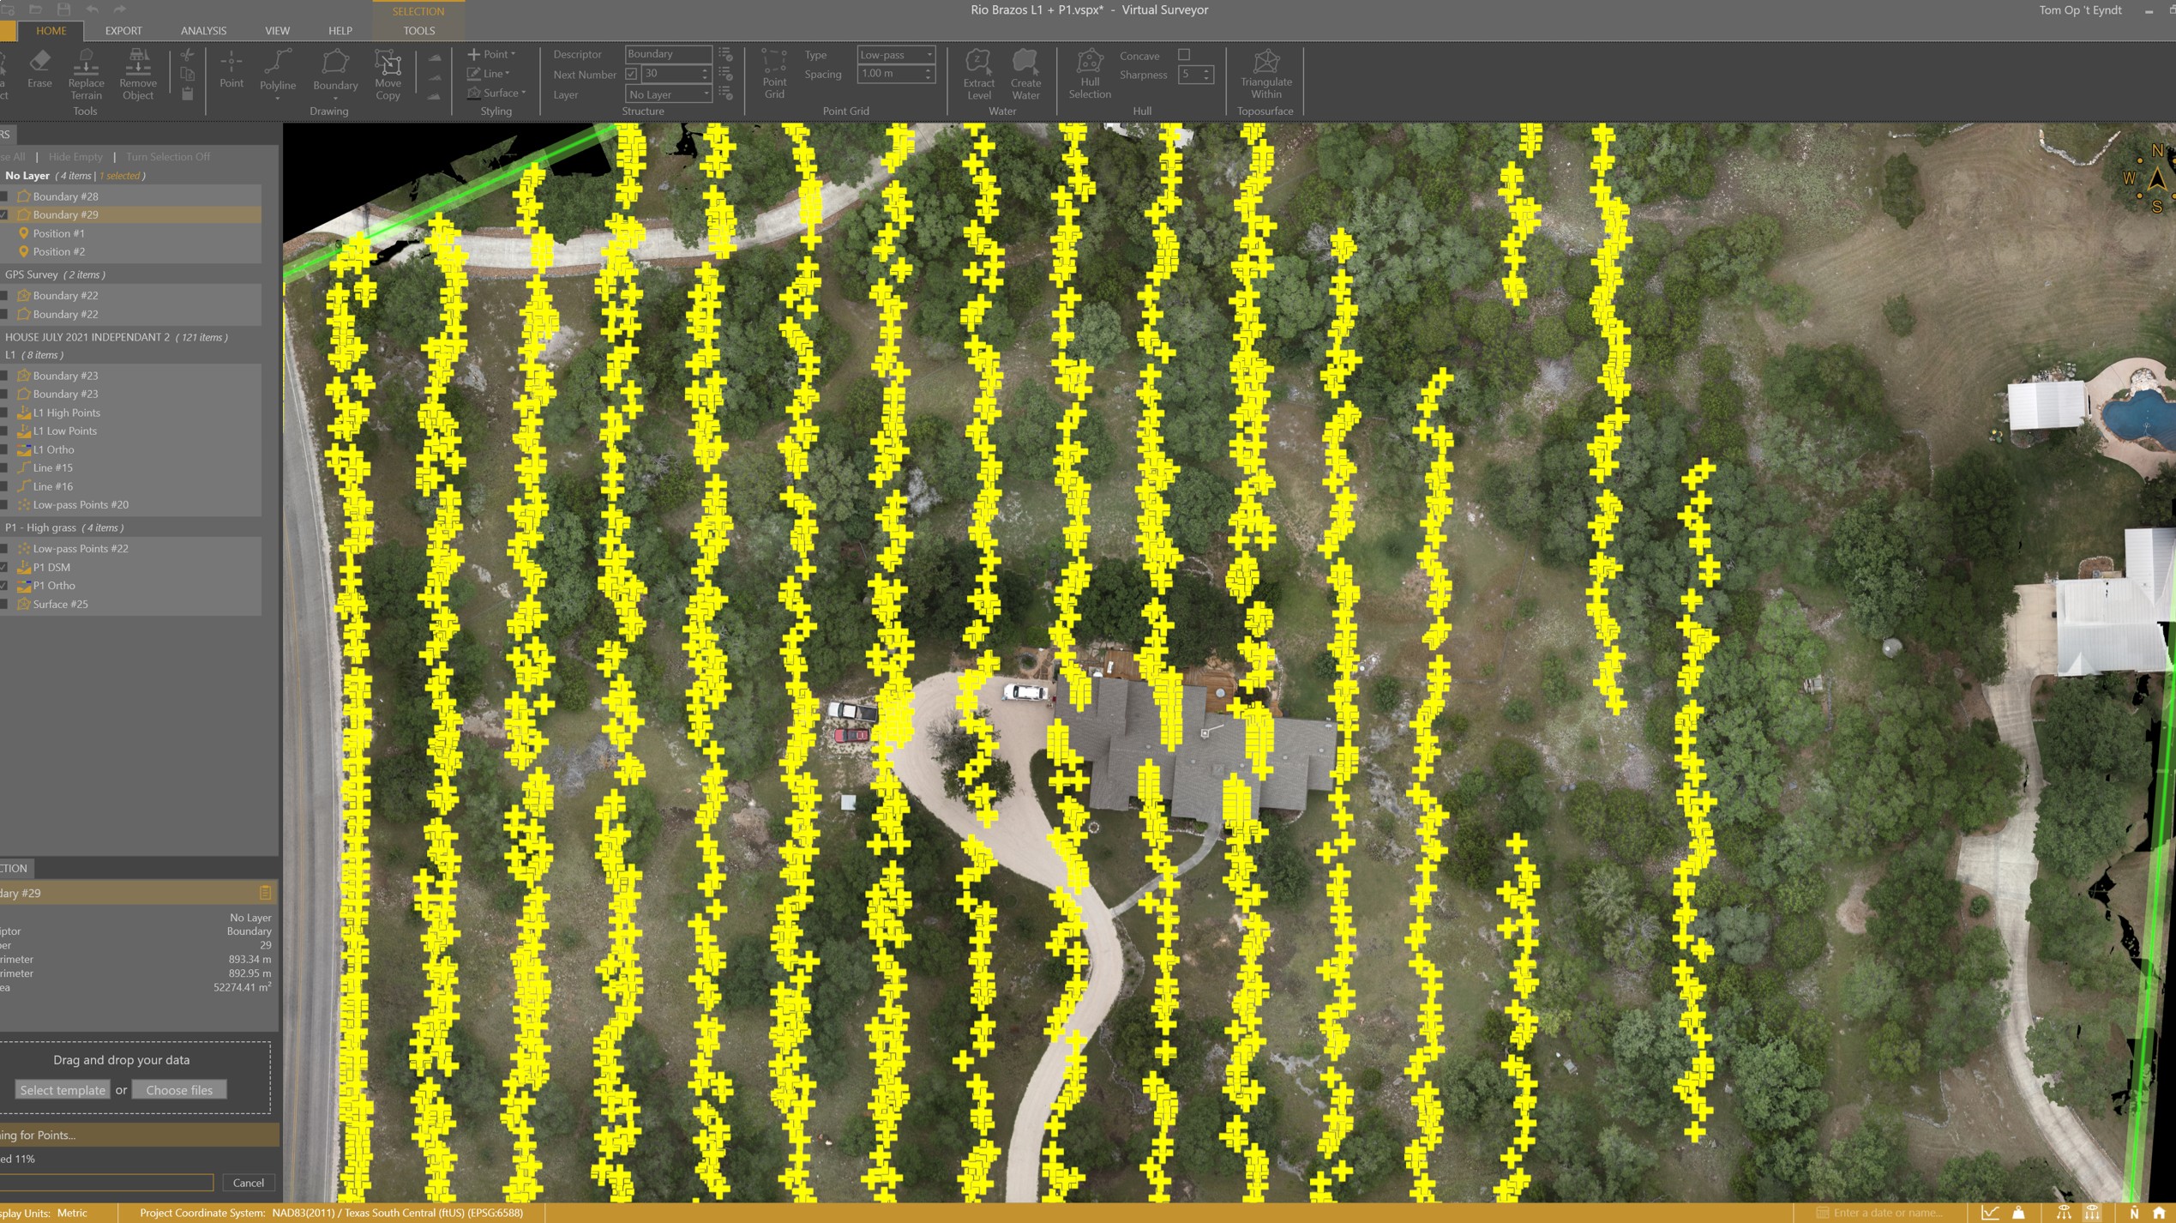Open the point grid Type dropdown
This screenshot has height=1223, width=2176.
(895, 55)
